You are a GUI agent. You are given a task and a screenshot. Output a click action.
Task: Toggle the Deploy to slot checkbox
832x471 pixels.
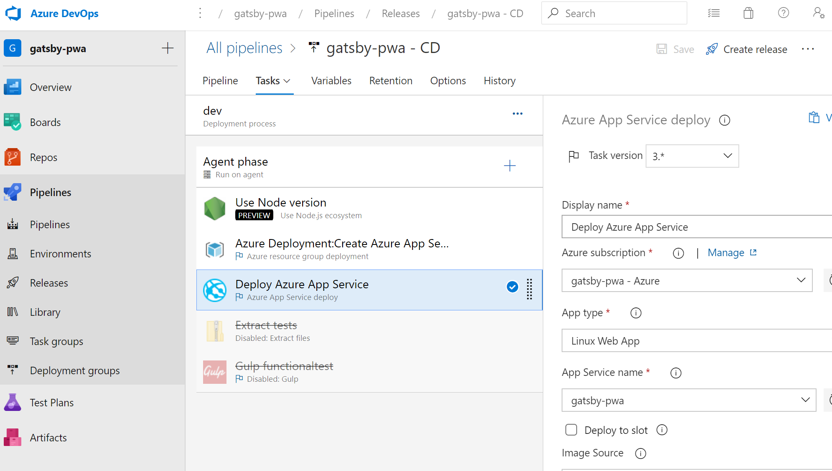point(570,430)
